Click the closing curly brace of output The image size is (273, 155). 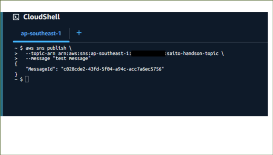(16, 74)
